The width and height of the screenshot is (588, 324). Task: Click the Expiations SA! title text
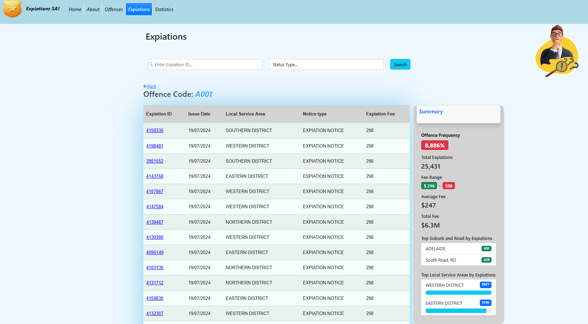click(43, 9)
